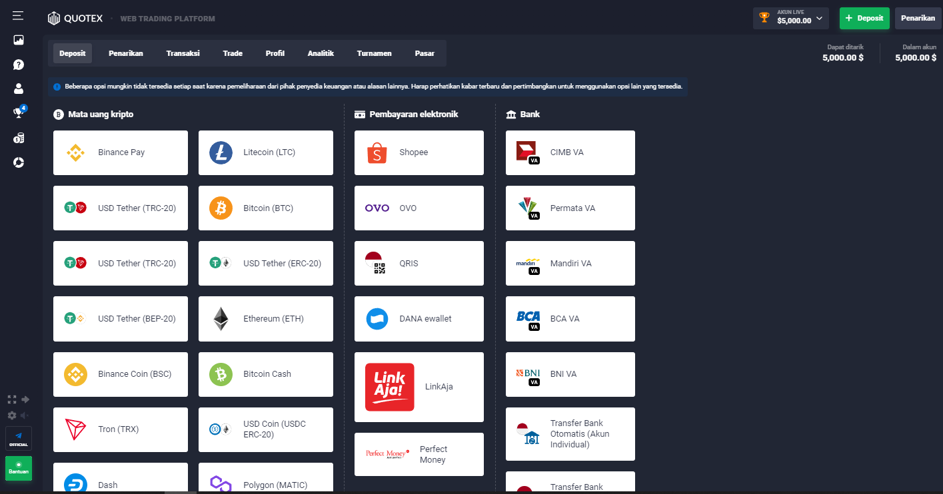This screenshot has height=494, width=943.
Task: Go to the Trade tab
Action: click(233, 53)
